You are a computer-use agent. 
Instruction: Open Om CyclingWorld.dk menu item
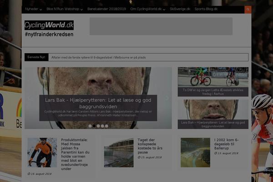click(x=146, y=9)
